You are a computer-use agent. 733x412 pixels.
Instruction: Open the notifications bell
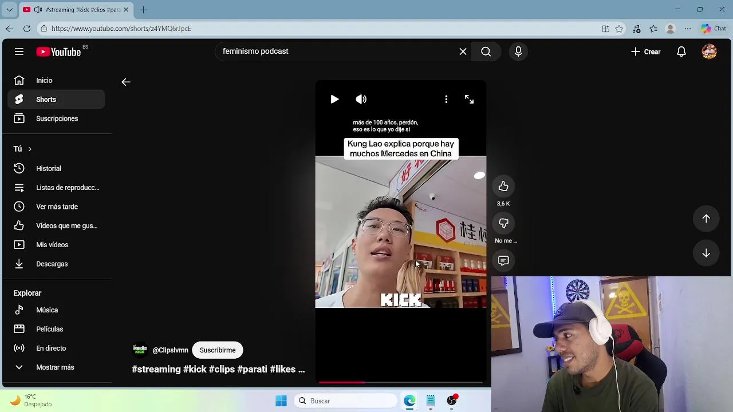tap(681, 51)
